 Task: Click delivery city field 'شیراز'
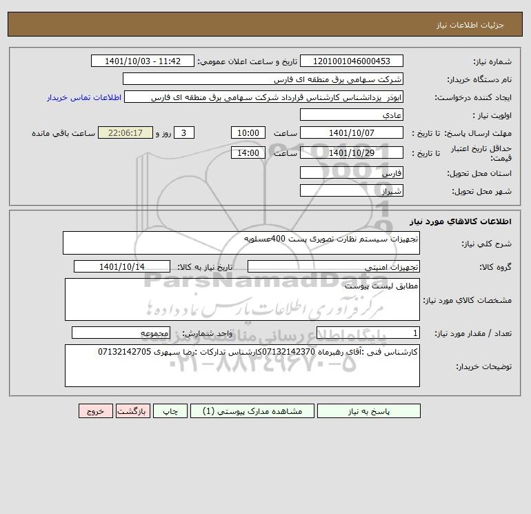tap(352, 190)
